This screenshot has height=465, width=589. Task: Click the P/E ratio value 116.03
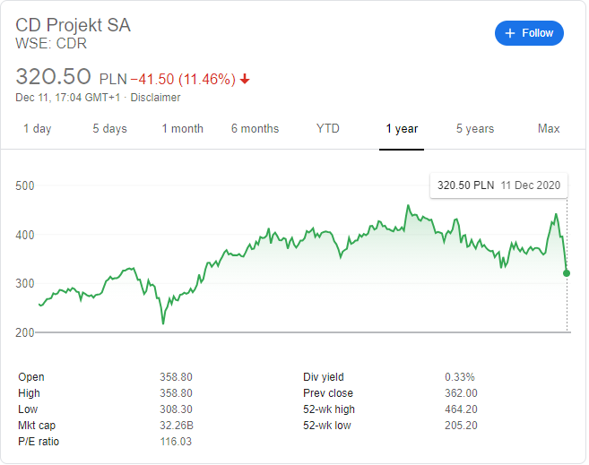pos(176,442)
